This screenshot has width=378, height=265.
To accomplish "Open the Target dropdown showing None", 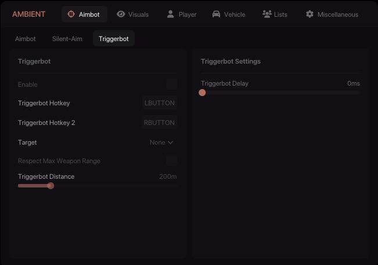I will point(161,142).
